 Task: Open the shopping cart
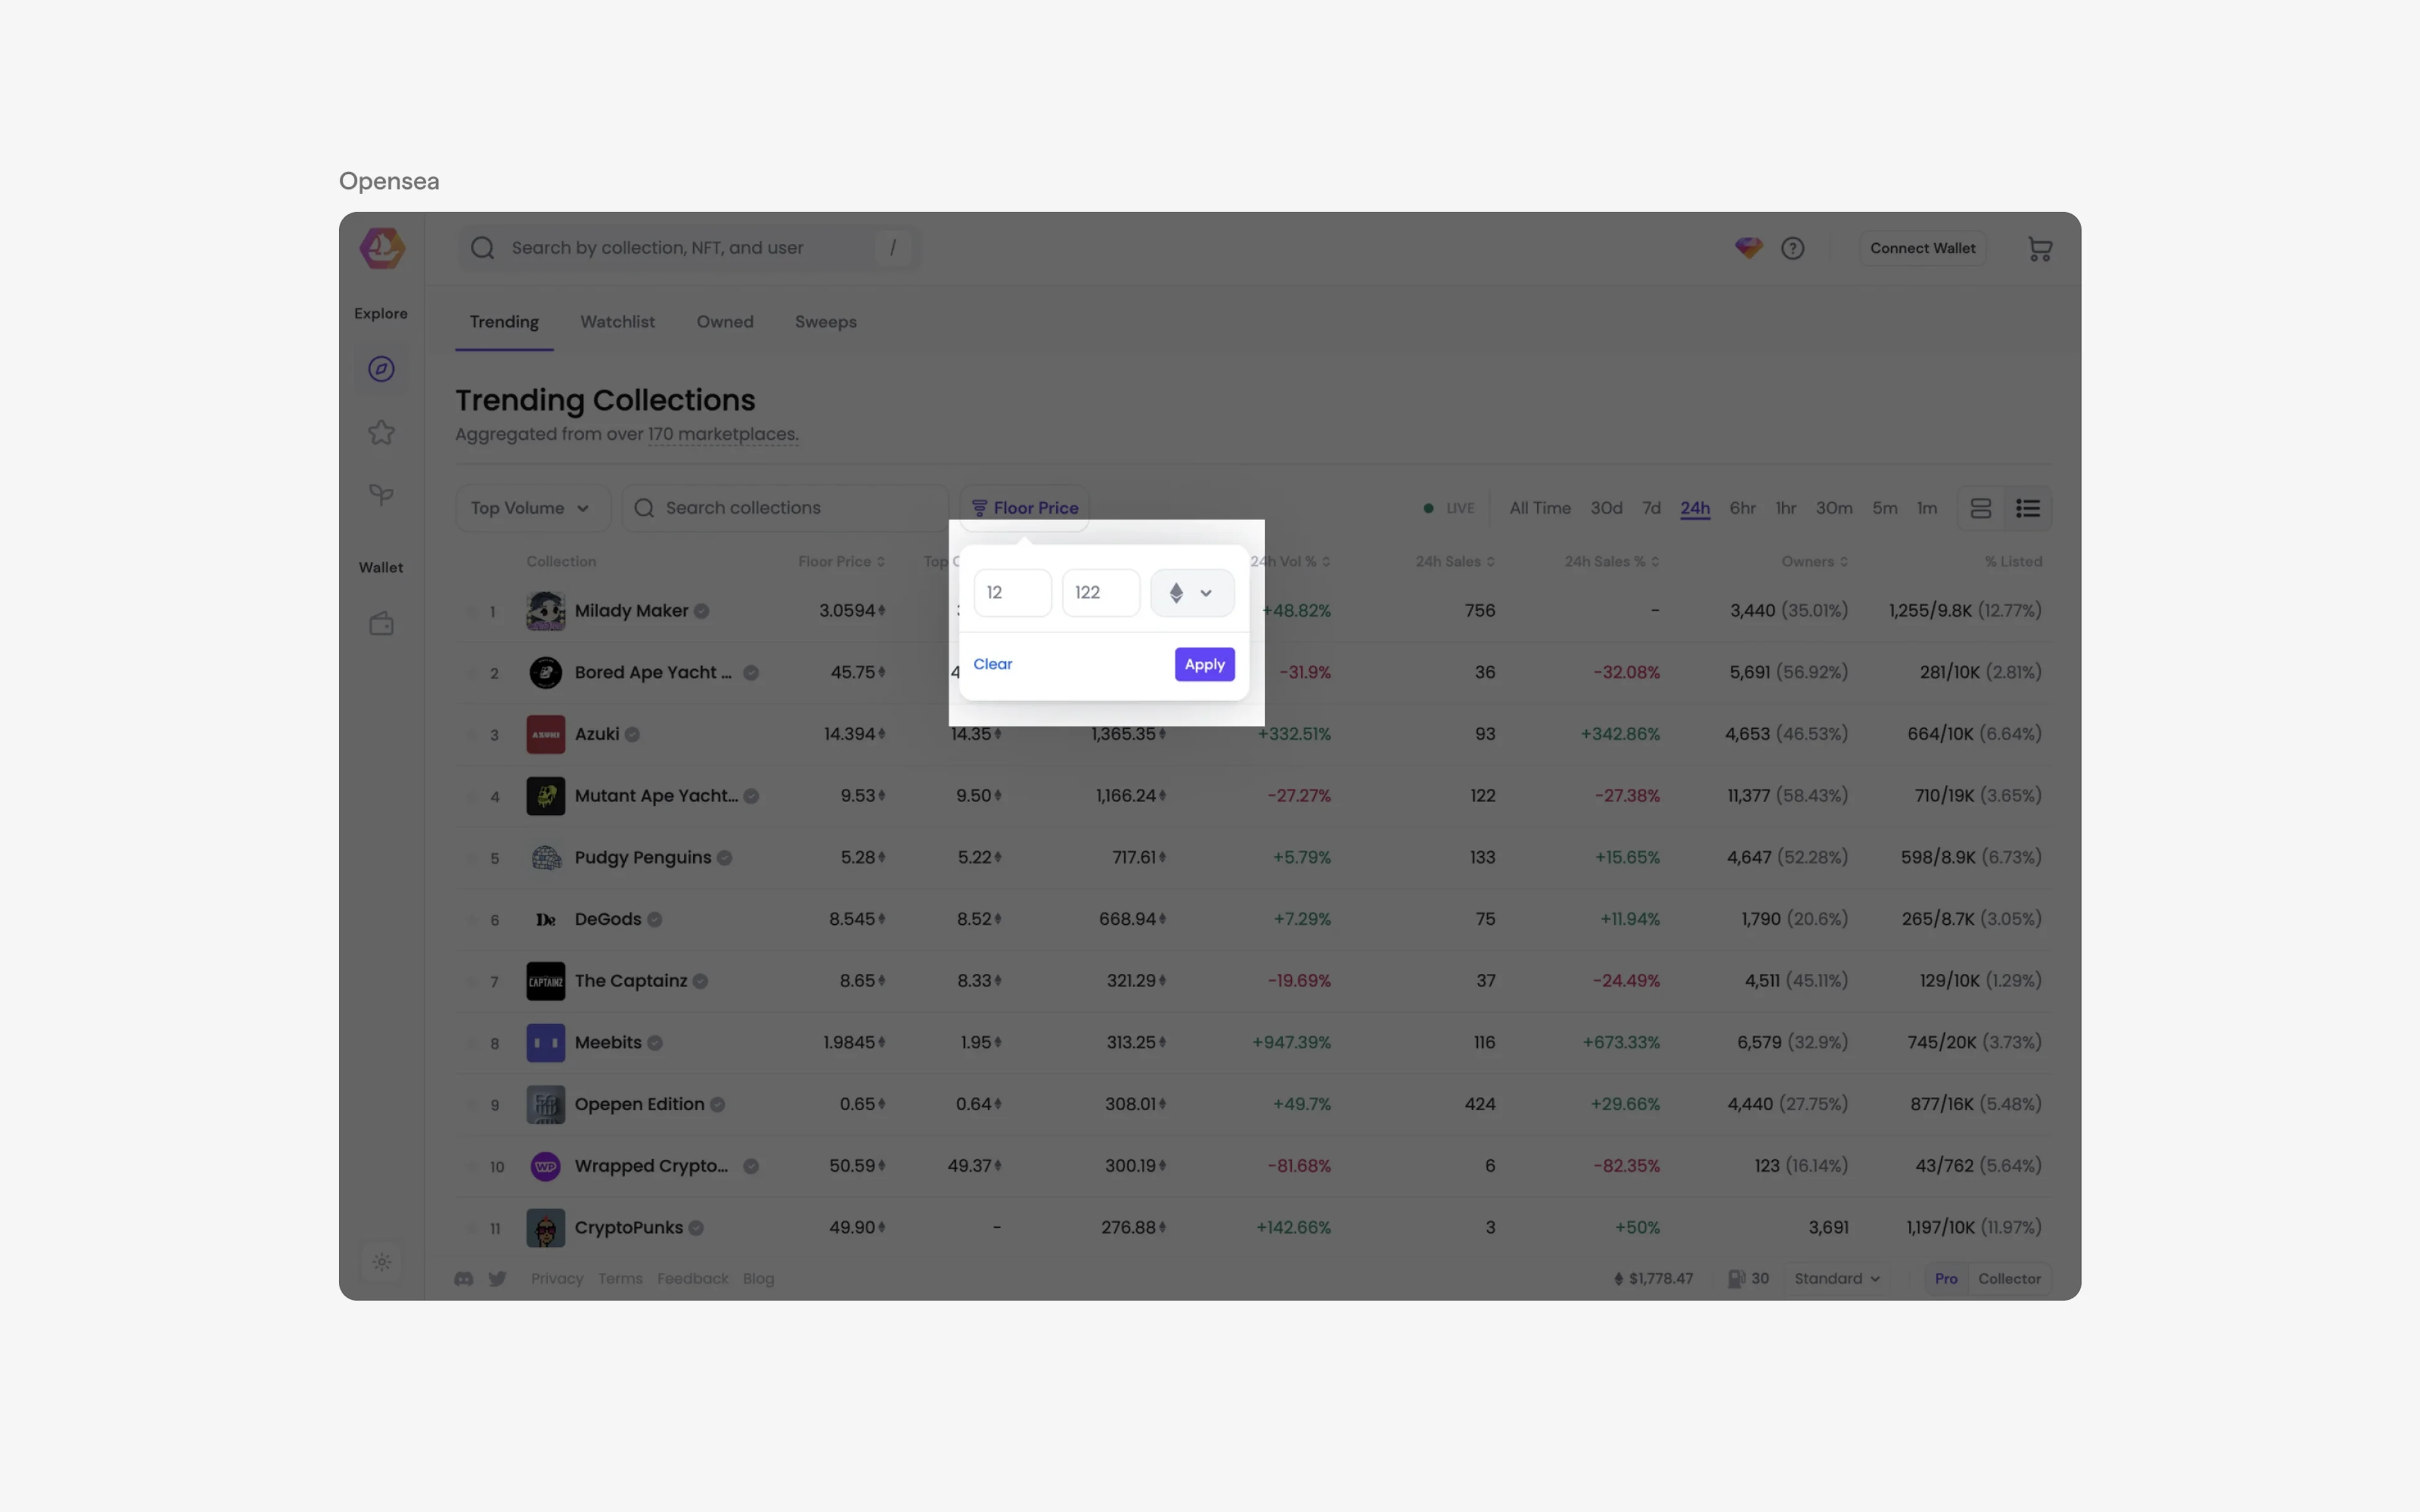[x=2039, y=248]
